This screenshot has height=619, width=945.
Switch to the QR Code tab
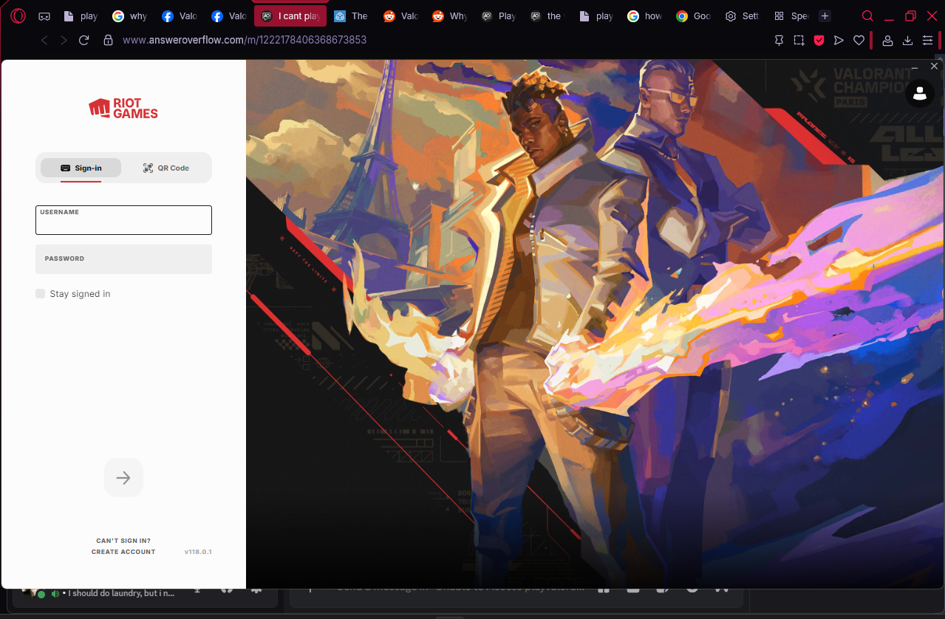(x=166, y=168)
